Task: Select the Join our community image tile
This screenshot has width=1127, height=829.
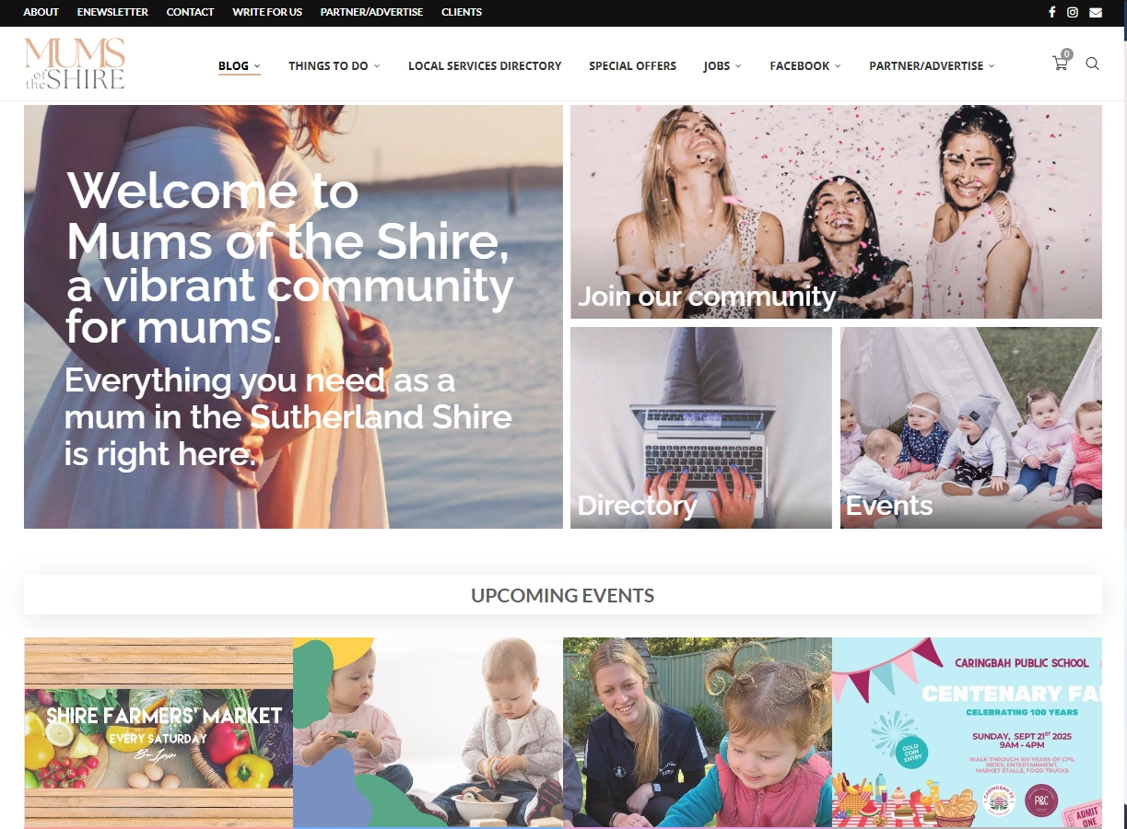Action: point(836,212)
